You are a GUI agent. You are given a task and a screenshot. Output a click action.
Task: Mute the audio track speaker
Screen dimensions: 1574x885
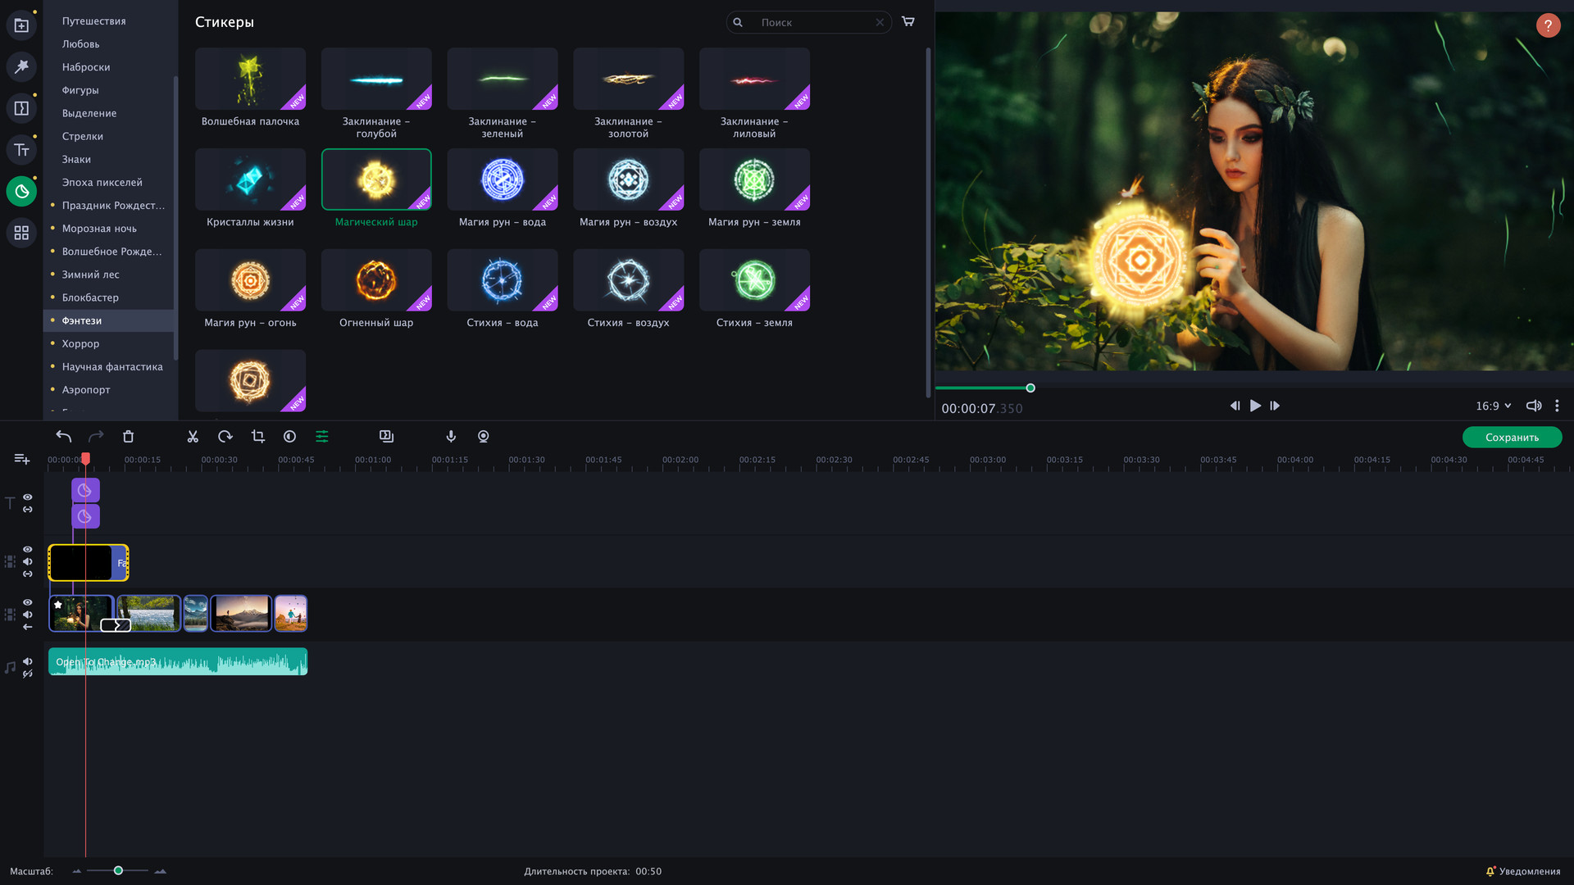click(28, 661)
